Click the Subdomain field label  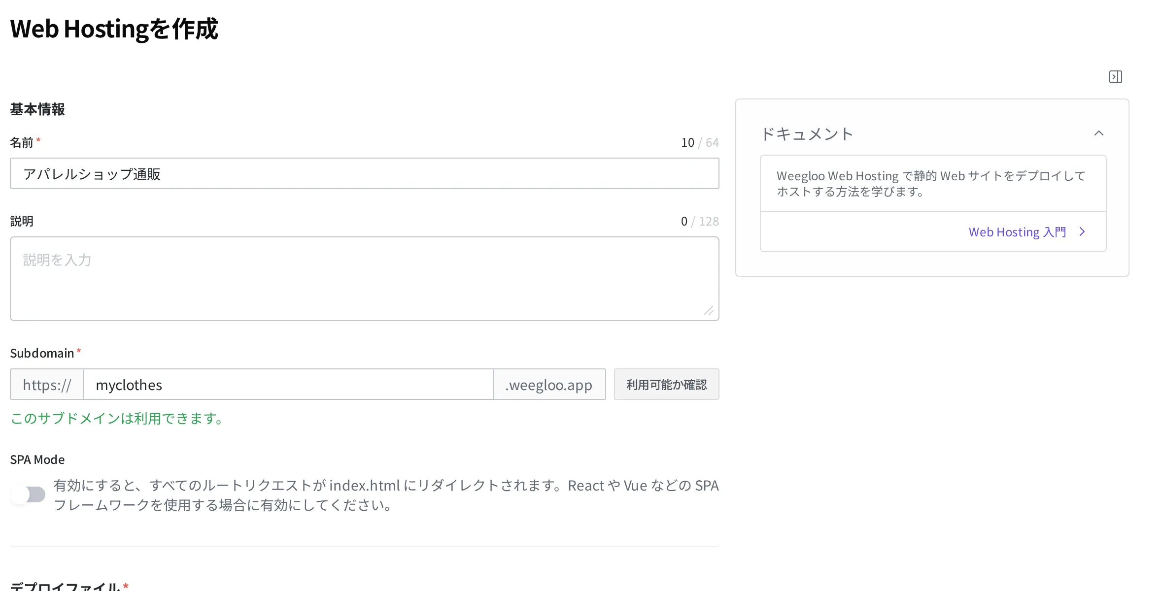[42, 354]
